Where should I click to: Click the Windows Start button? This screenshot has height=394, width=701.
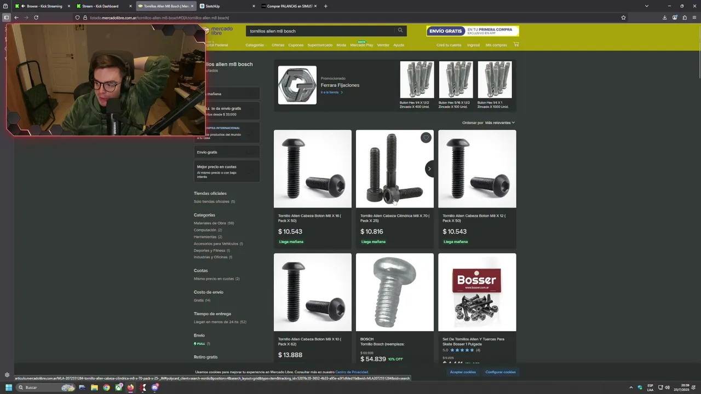coord(8,387)
